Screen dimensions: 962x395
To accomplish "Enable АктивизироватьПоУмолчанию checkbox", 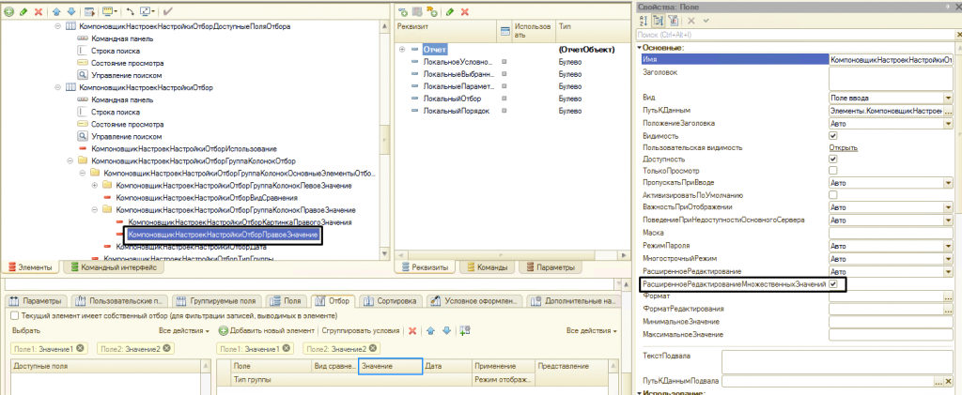I will [832, 195].
